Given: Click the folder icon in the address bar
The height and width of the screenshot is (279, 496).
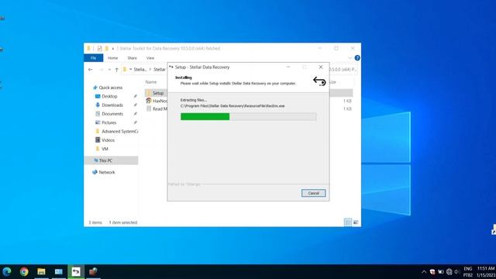Looking at the screenshot, I should point(125,69).
